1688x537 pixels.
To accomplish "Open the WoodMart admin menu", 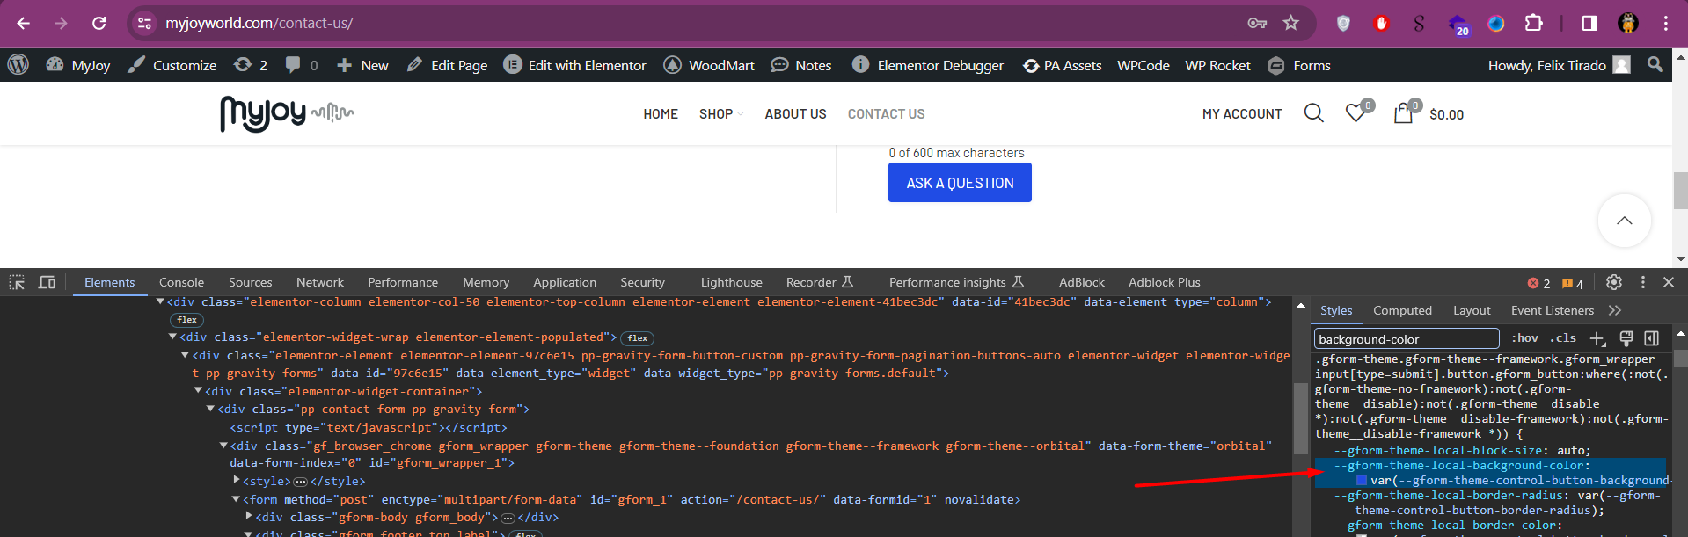I will (x=709, y=65).
